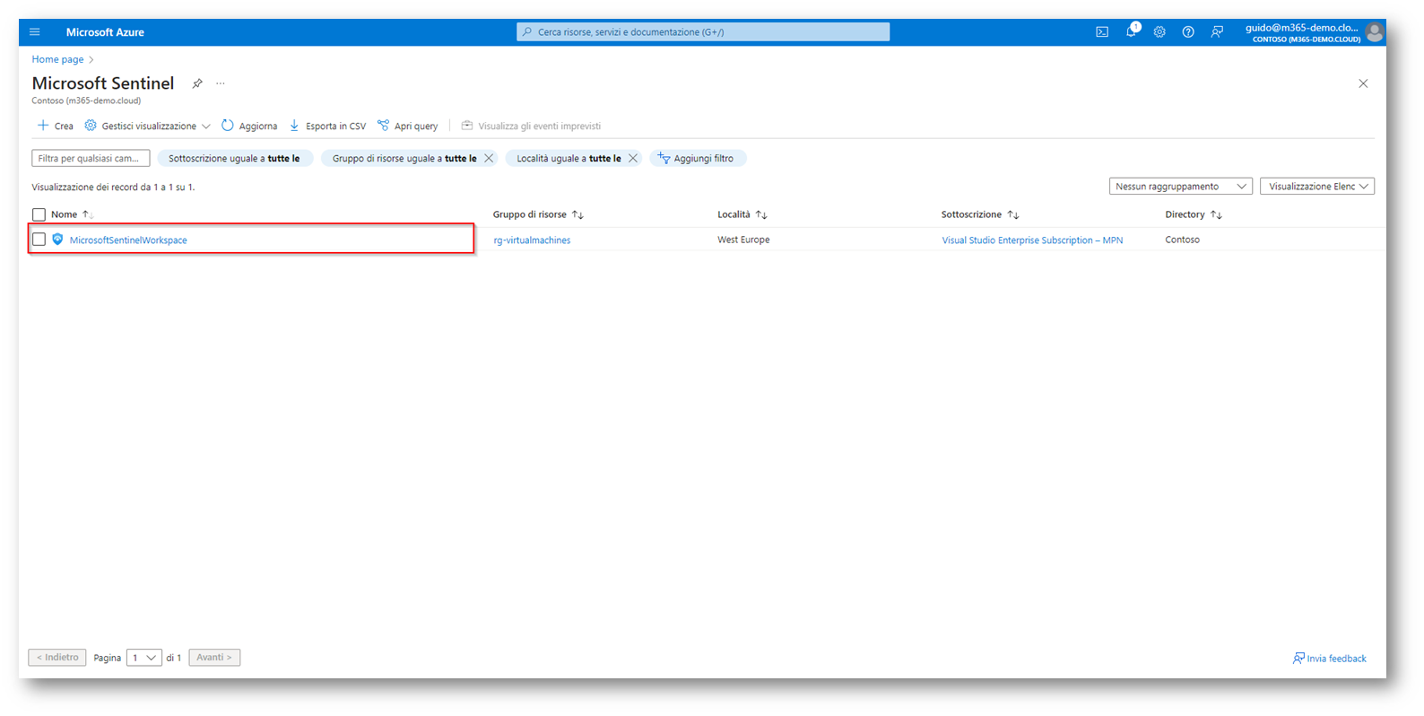Click the Filtra per qualsiasi campo box

coord(91,158)
